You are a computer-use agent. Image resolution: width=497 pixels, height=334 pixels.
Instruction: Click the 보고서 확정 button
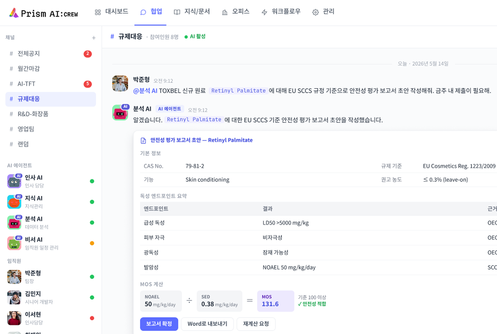point(159,324)
